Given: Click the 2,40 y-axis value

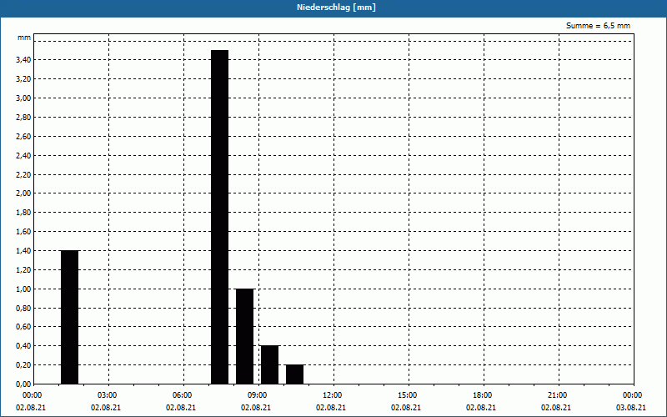Looking at the screenshot, I should pos(23,156).
